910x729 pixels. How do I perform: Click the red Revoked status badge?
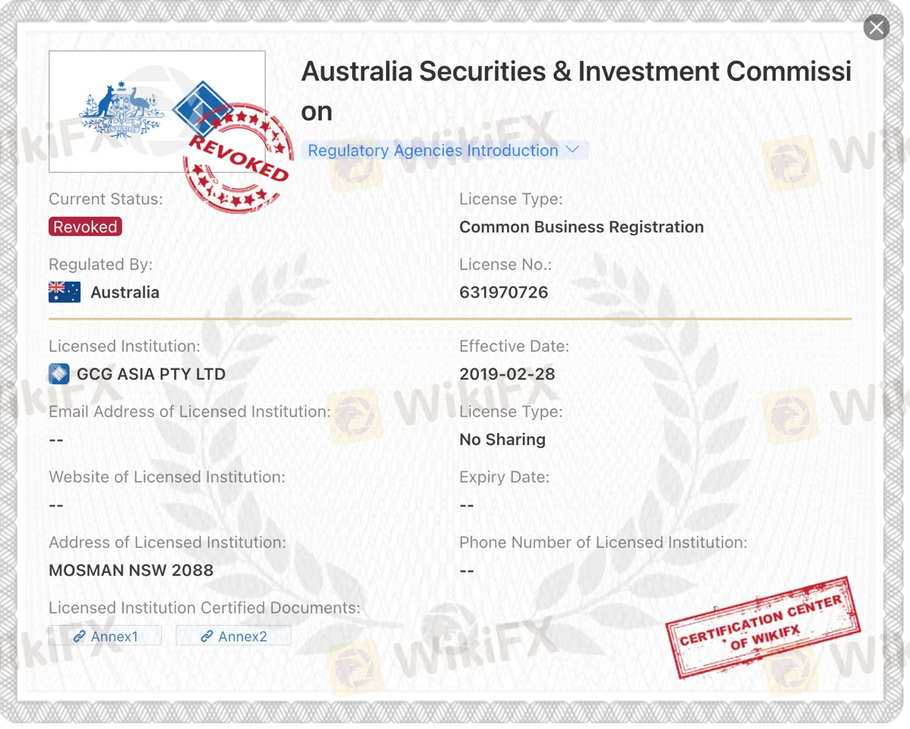(85, 227)
